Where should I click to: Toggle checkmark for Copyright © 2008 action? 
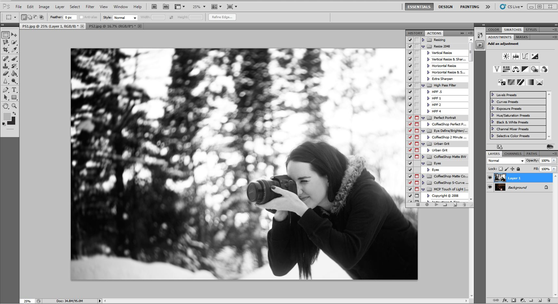click(410, 196)
